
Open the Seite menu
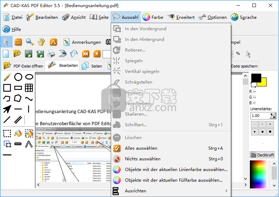(x=99, y=17)
